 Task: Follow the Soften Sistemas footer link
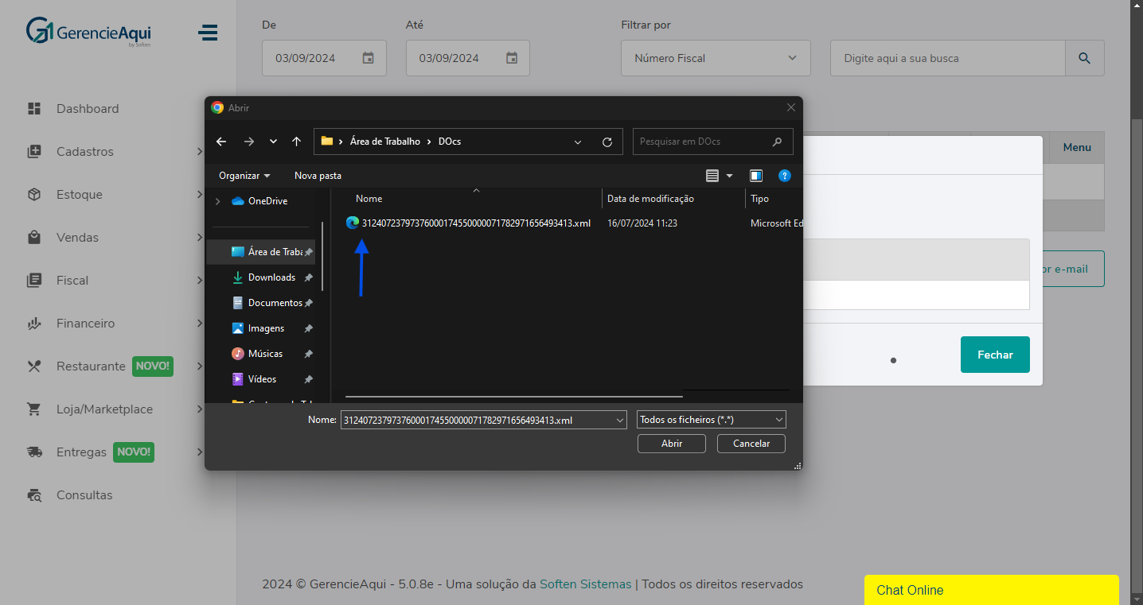pos(585,584)
